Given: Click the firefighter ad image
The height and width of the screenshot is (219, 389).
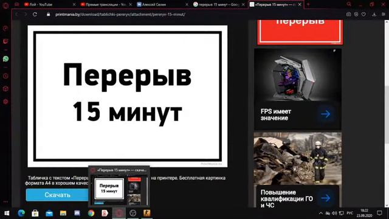Looking at the screenshot, I should (298, 159).
